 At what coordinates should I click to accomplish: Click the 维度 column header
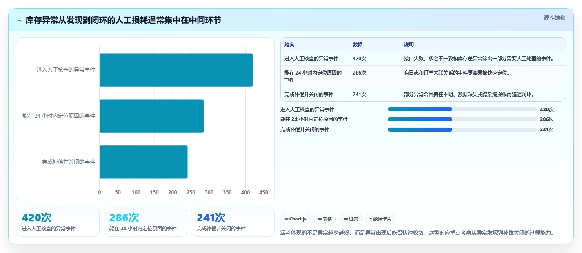tap(289, 45)
